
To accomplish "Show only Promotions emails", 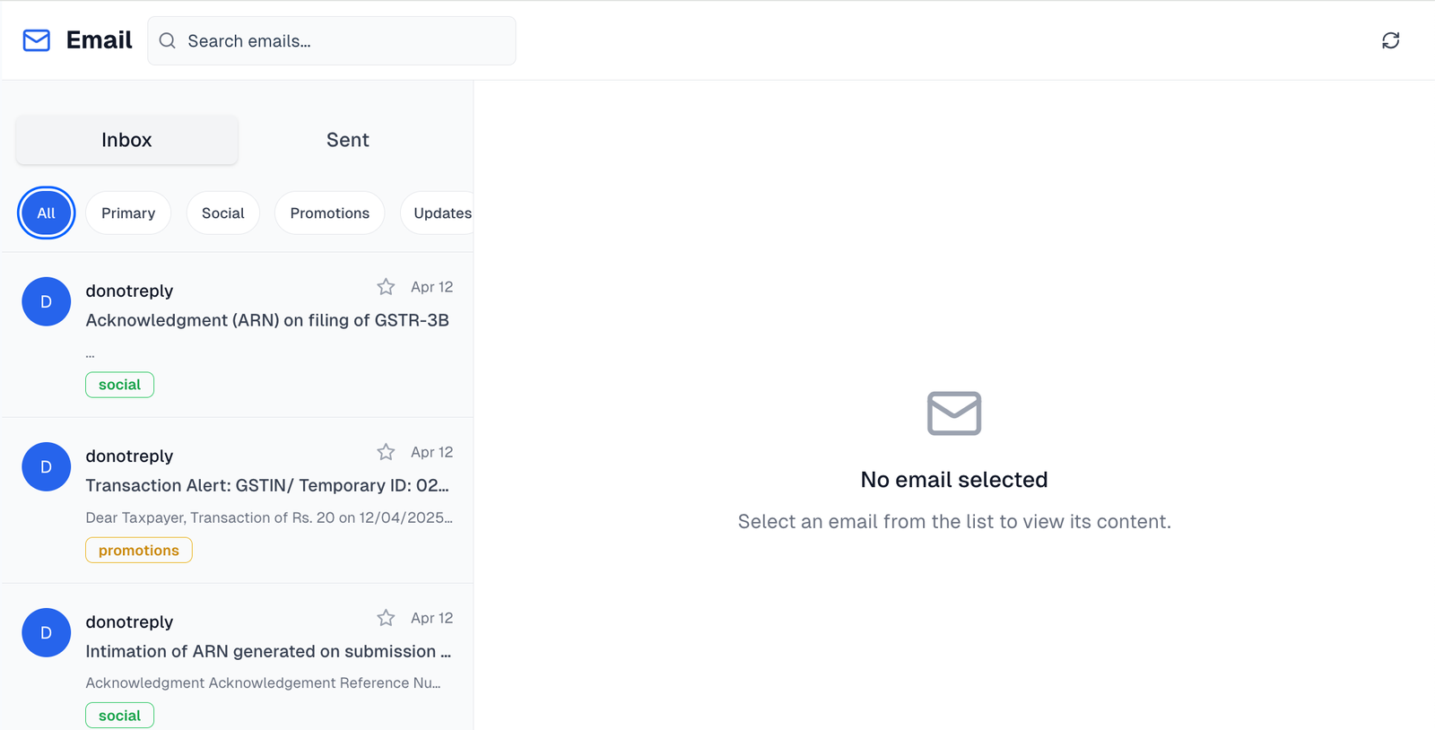I will (329, 213).
